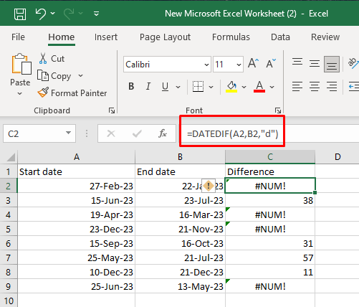359x307 pixels.
Task: Select cell with 16-Oct-23
Action: (x=180, y=243)
